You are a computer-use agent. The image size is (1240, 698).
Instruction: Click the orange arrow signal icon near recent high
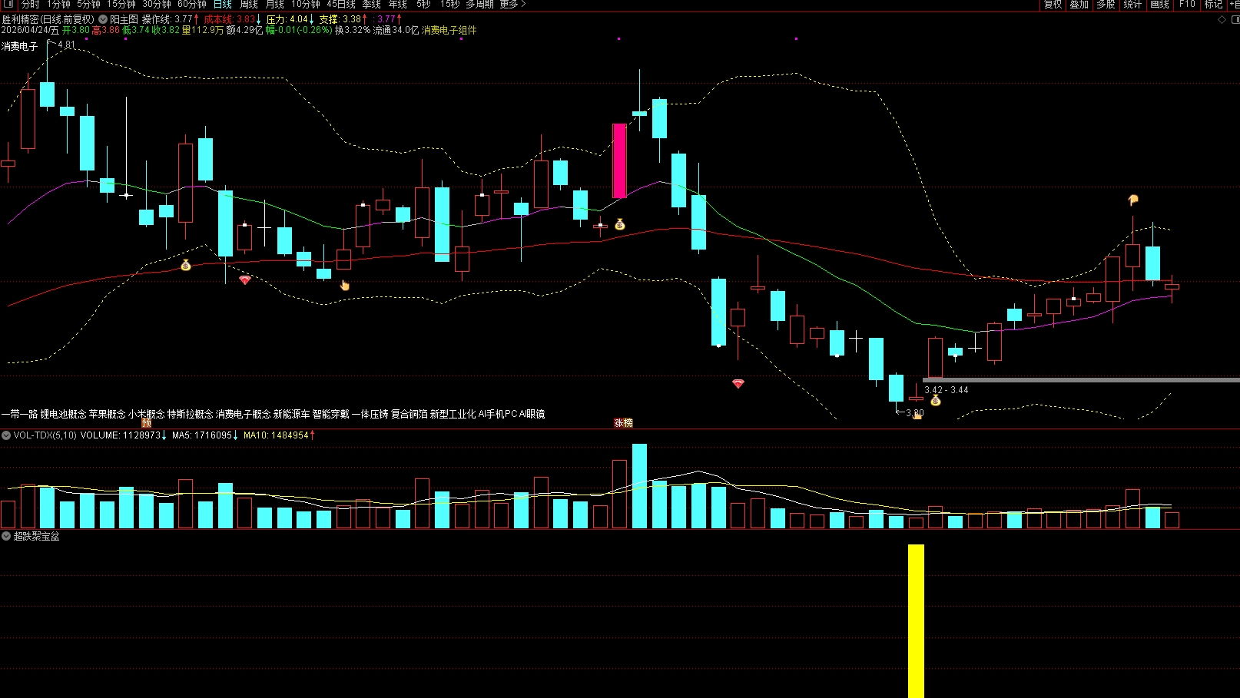coord(1132,200)
